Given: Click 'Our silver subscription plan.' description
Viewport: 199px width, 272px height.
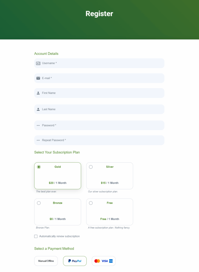Looking at the screenshot, I should (103, 192).
